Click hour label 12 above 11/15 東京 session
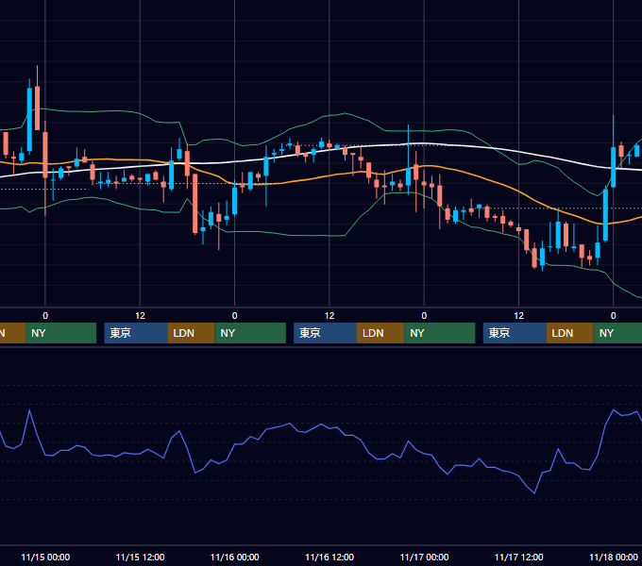The height and width of the screenshot is (566, 642). pyautogui.click(x=140, y=316)
